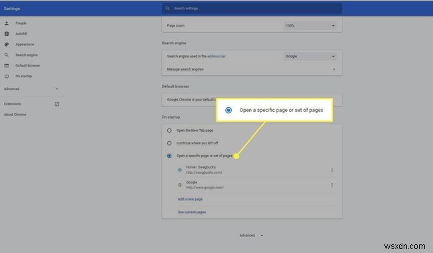Click the Default browser window icon
This screenshot has width=433, height=253.
[7, 65]
